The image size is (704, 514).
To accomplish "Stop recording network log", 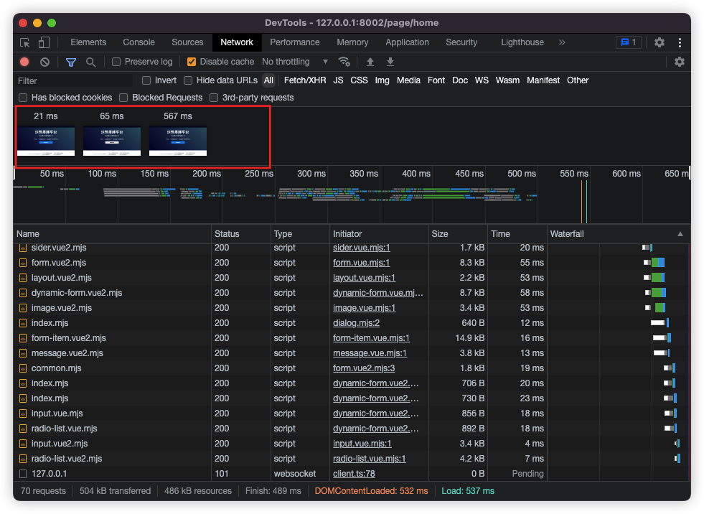I will [x=24, y=62].
